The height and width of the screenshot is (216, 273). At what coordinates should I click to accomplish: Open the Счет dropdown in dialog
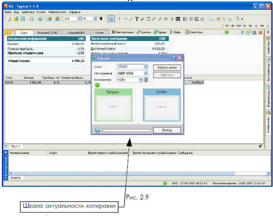pos(146,66)
